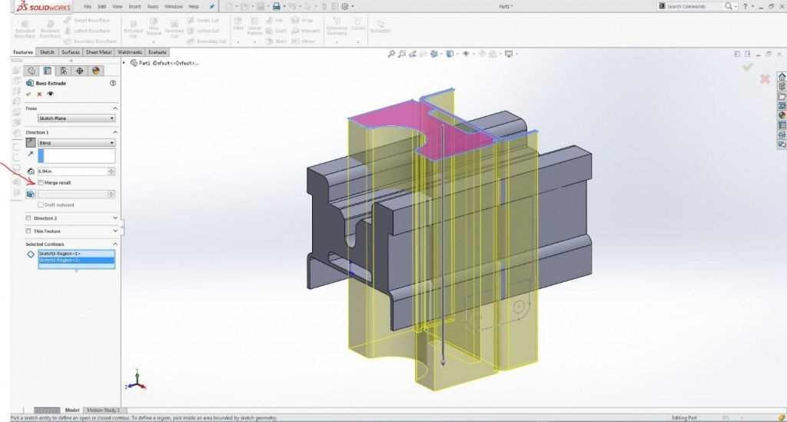Open the Sketch Plane dropdown under From
Screen dimensions: 787x422
click(x=76, y=118)
